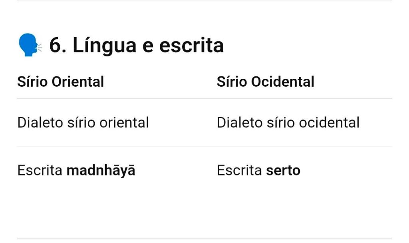The height and width of the screenshot is (243, 409).
Task: Click "Escrita" before the word serto
Action: click(x=239, y=171)
